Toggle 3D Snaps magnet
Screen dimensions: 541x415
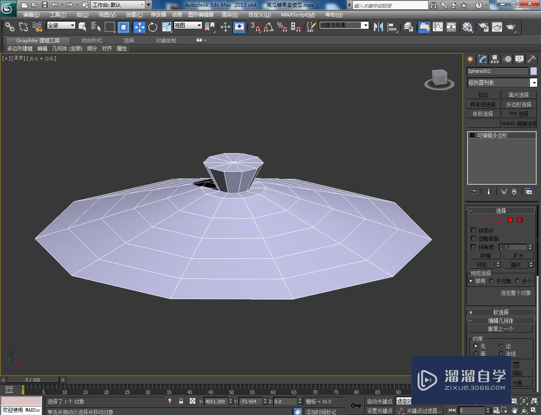click(x=255, y=27)
